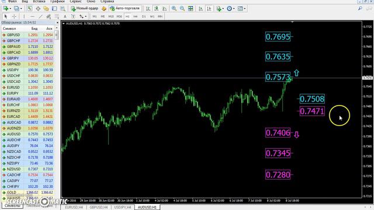Switch to USDJPY,H4 chart tab

(x=123, y=208)
